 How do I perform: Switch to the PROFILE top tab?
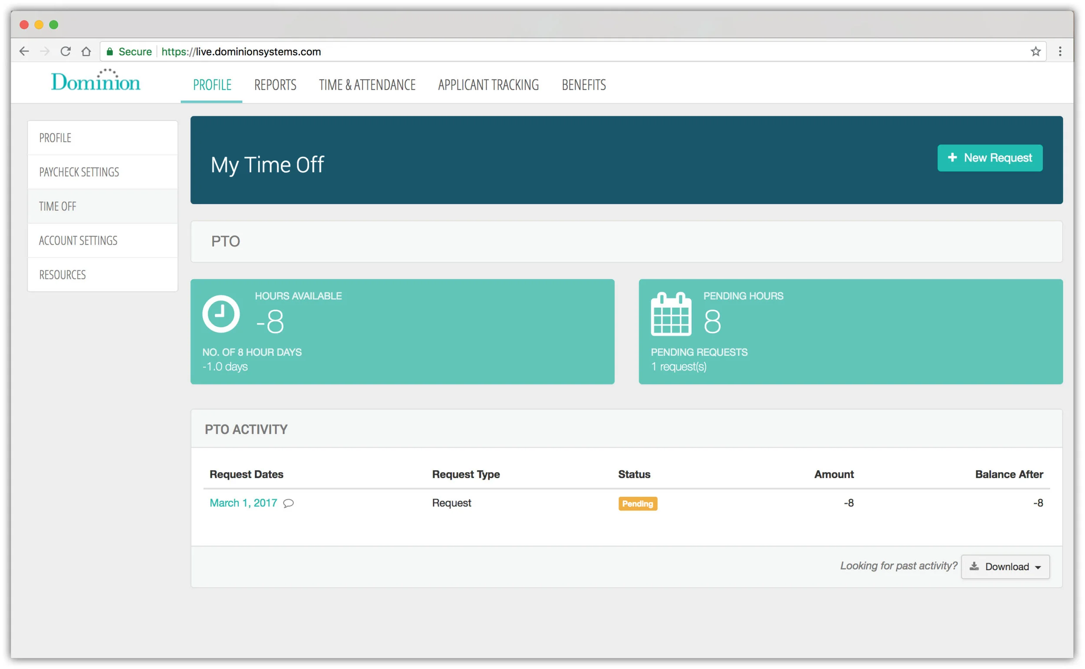pos(212,85)
